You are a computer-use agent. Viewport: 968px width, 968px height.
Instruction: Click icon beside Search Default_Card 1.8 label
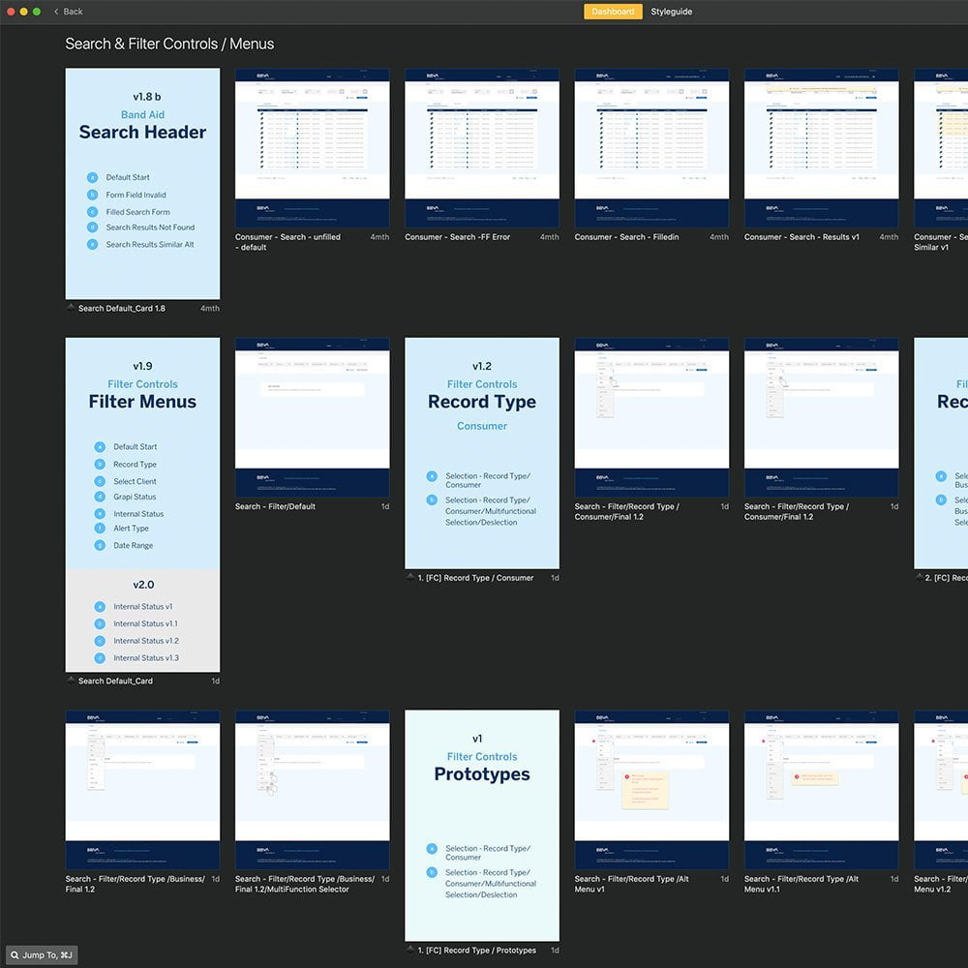71,309
